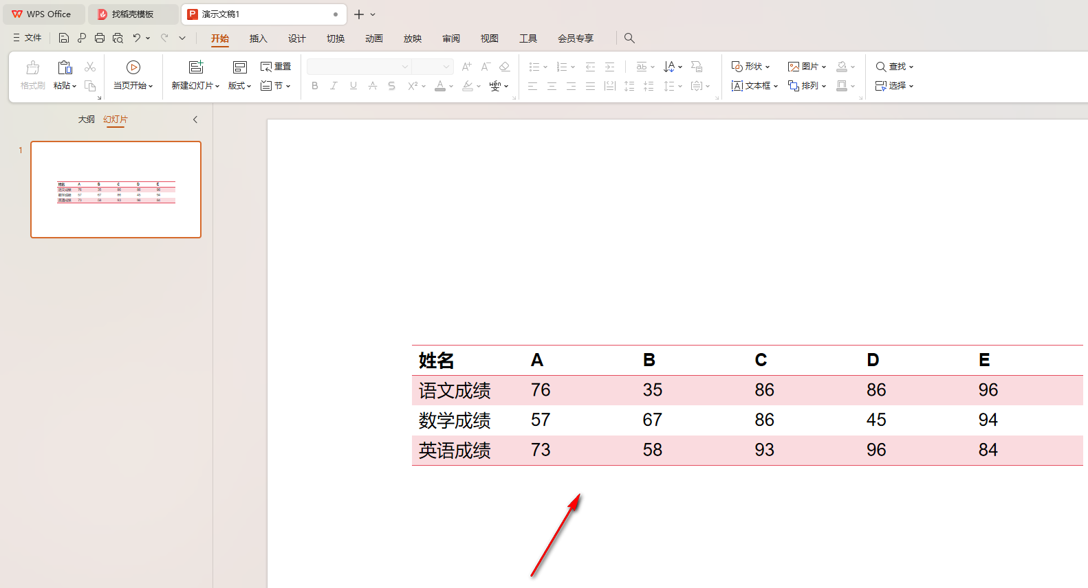Click the Save icon in quick access toolbar

coord(64,38)
